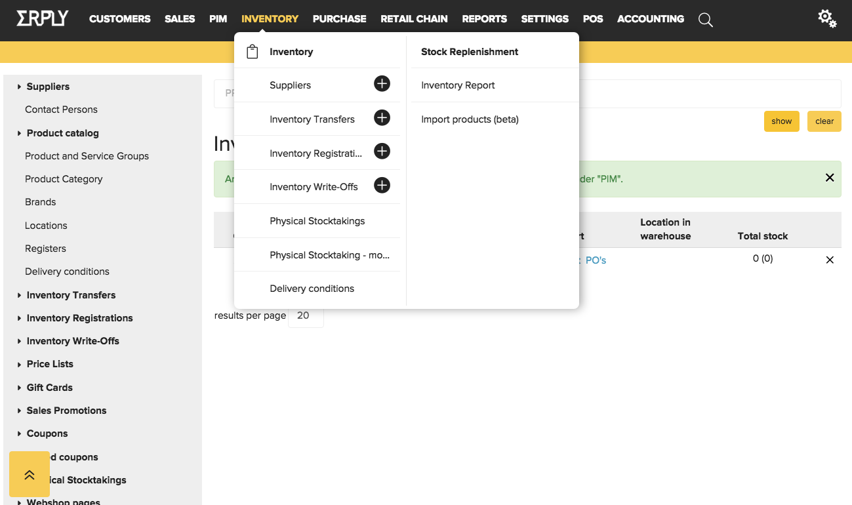Open Import products (beta) from dropdown
The image size is (852, 505).
point(470,119)
